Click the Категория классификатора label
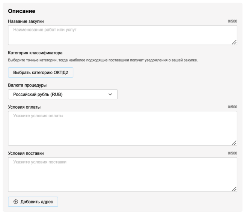244x214 pixels. tap(35, 53)
